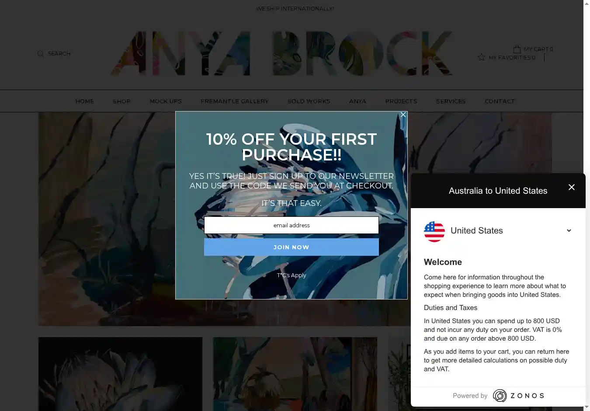This screenshot has height=411, width=590.
Task: Click the search magnifier icon
Action: tap(41, 54)
